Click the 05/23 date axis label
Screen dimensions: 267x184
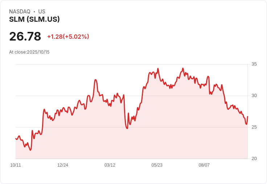click(157, 165)
